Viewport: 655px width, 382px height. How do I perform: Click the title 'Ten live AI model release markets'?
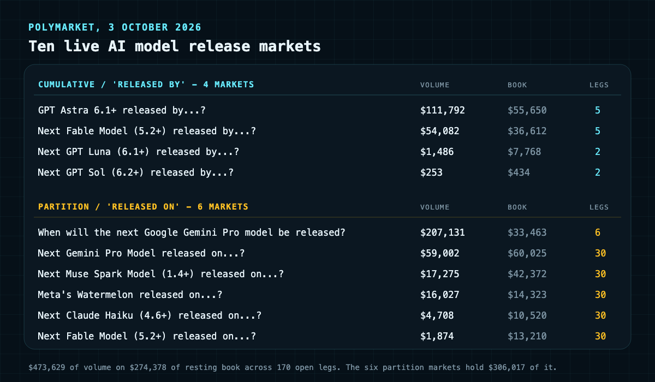click(x=175, y=46)
